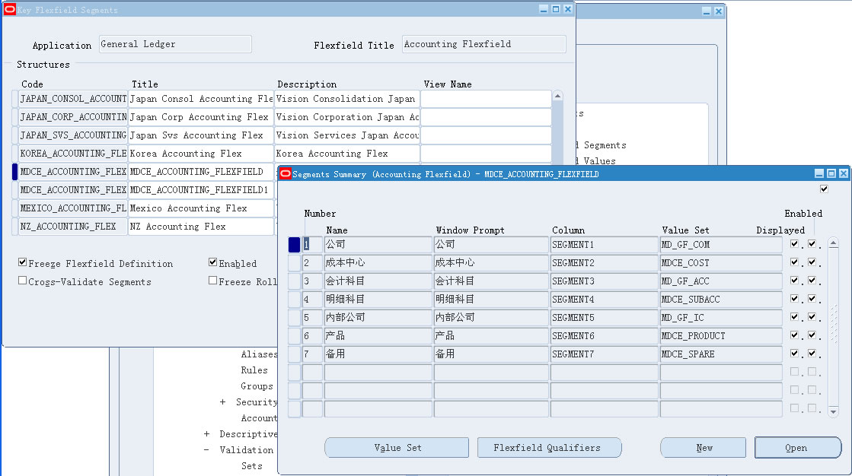
Task: Select Rules in the Navigator tree
Action: (x=254, y=370)
